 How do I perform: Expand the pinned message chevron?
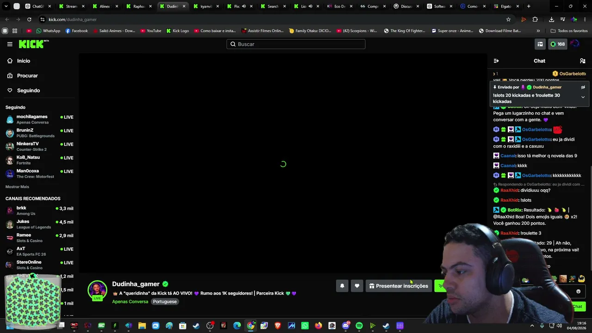583,97
